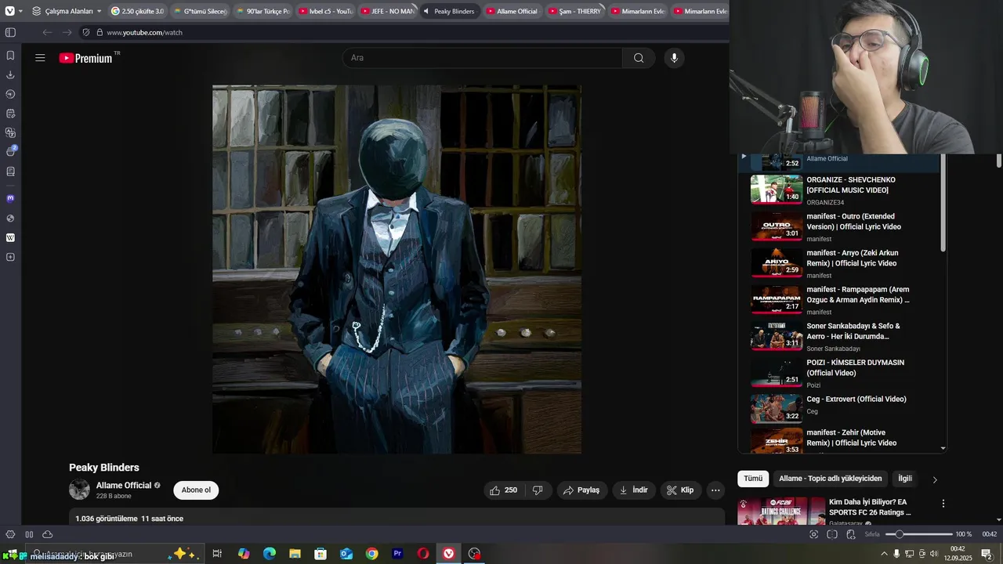Subscribe with the Abone ol button
This screenshot has width=1003, height=564.
pos(196,490)
